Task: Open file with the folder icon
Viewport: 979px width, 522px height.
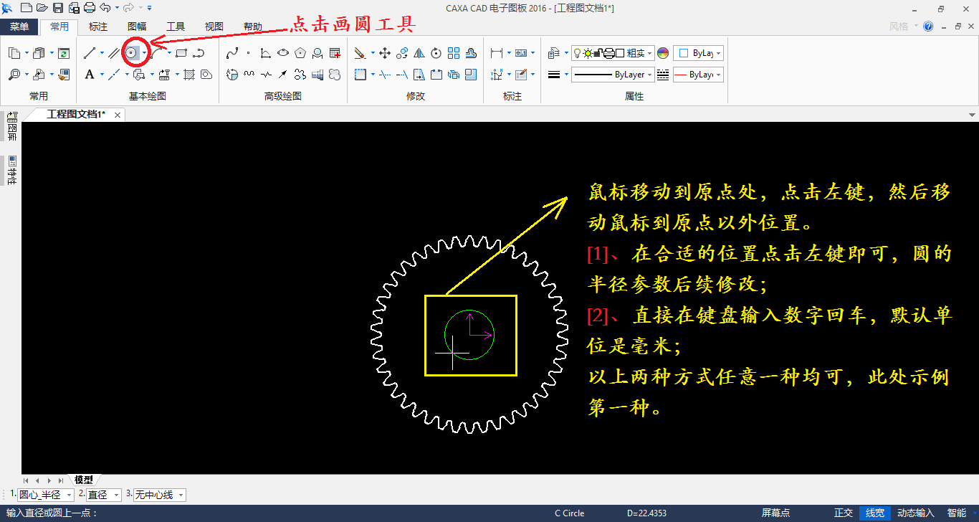Action: (42, 8)
